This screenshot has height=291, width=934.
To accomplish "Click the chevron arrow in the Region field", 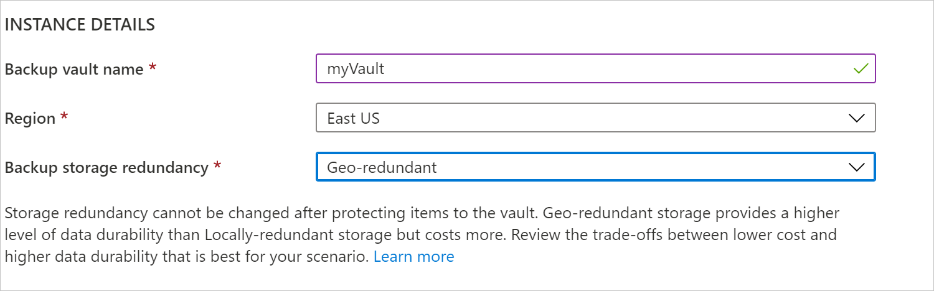I will (857, 118).
